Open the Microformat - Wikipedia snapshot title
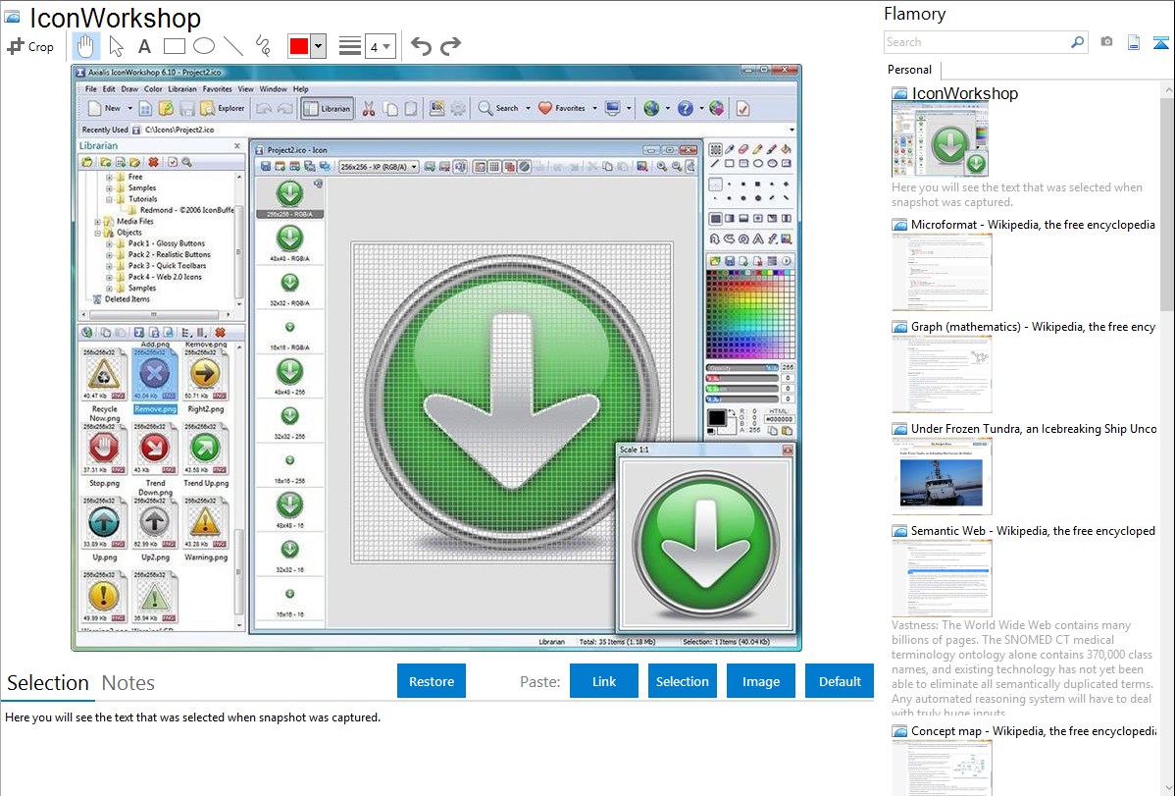Screen dimensions: 1175x796 point(1033,225)
